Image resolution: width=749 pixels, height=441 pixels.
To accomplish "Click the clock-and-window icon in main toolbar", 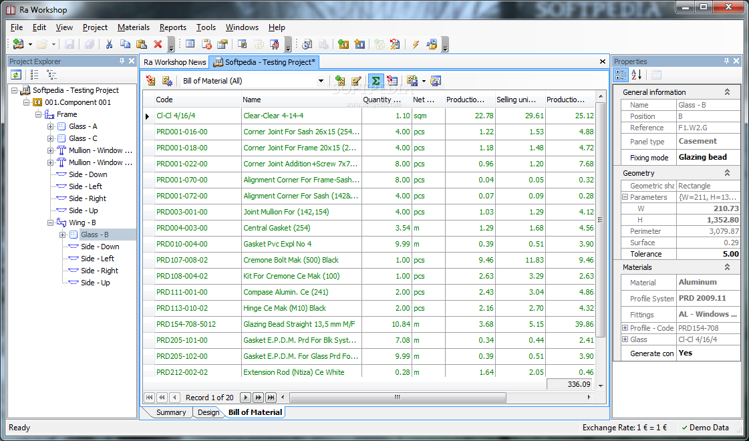I will click(307, 45).
